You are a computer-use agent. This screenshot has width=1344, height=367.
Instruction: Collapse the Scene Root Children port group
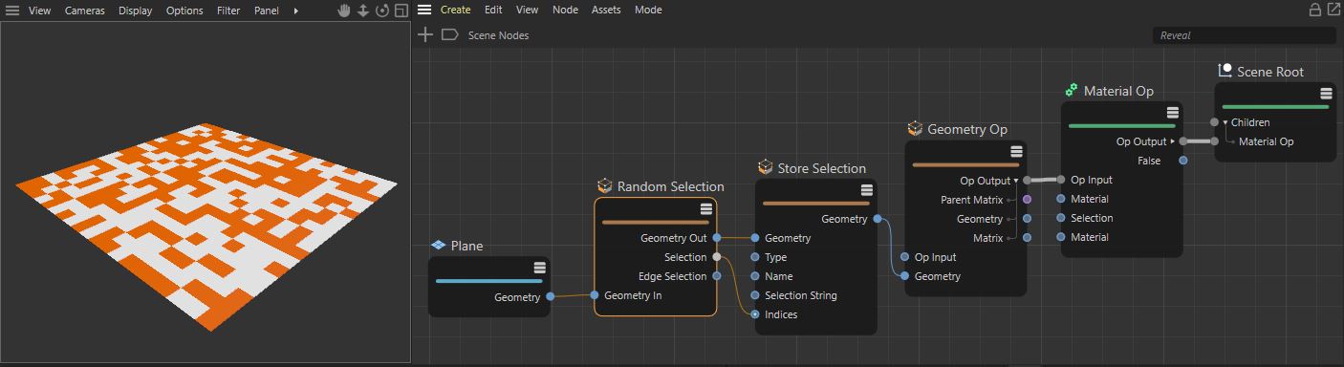1225,122
